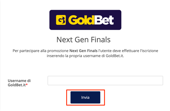Click the "Invia" text label

[x=85, y=97]
